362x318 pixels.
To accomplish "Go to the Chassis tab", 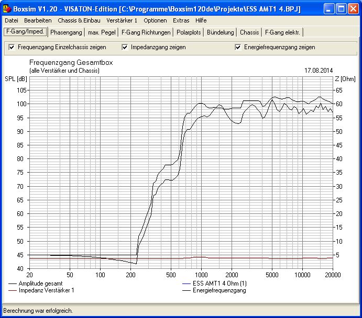I will point(249,32).
